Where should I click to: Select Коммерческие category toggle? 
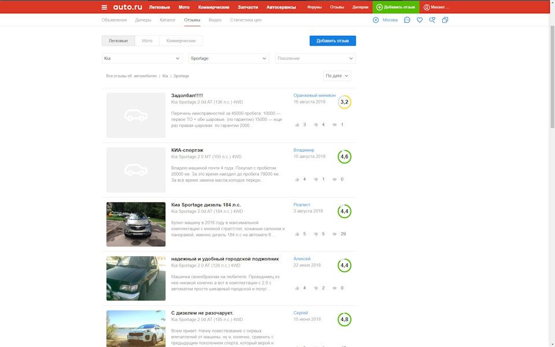click(x=181, y=40)
